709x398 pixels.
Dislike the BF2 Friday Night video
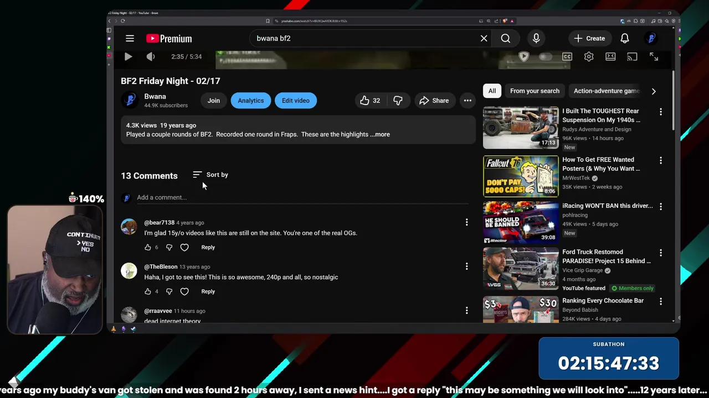pos(398,101)
